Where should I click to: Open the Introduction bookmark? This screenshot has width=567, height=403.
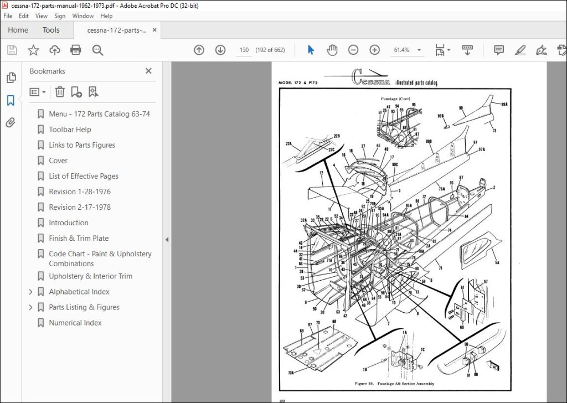(x=68, y=223)
